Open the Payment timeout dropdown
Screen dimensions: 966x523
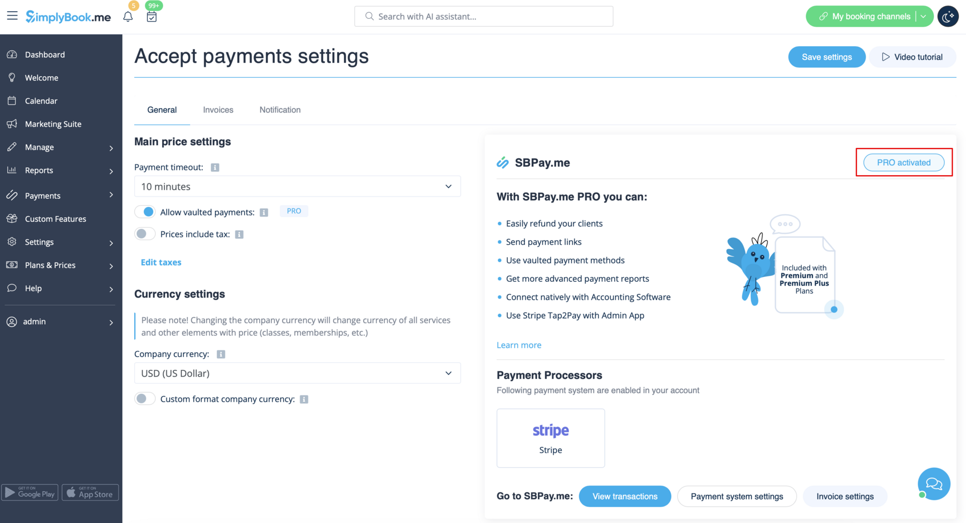[297, 186]
